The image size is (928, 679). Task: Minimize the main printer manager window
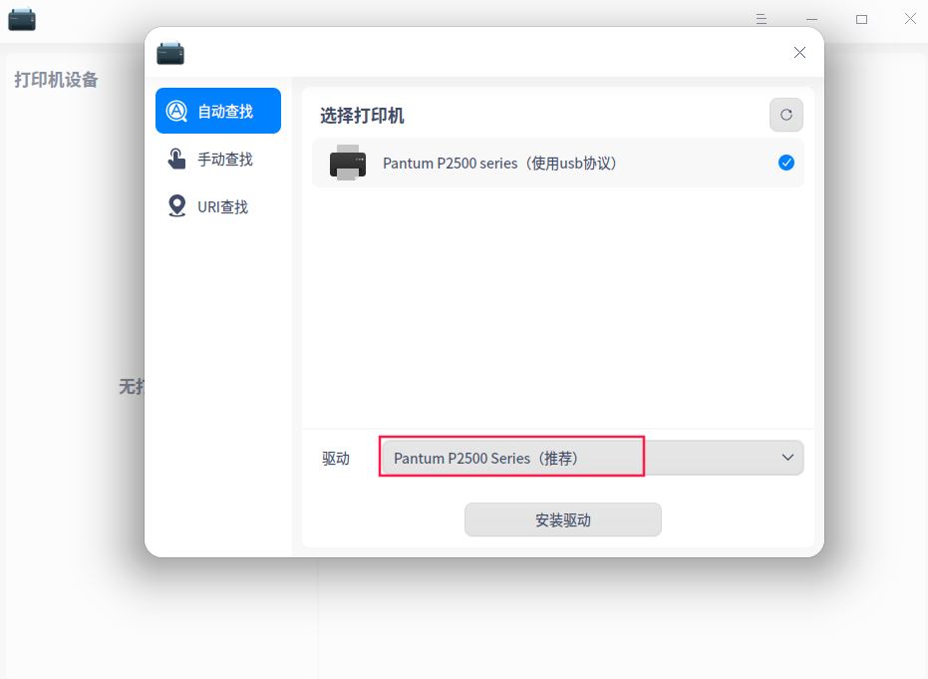811,20
